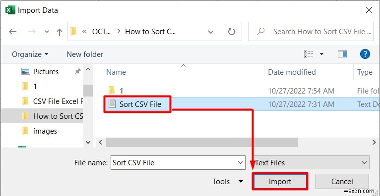Open the Tools menu dropdown

[x=228, y=182]
